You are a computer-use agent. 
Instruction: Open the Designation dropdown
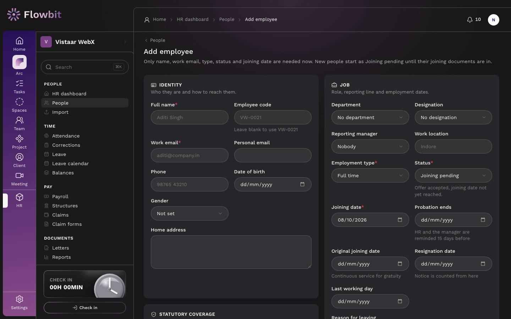click(453, 117)
